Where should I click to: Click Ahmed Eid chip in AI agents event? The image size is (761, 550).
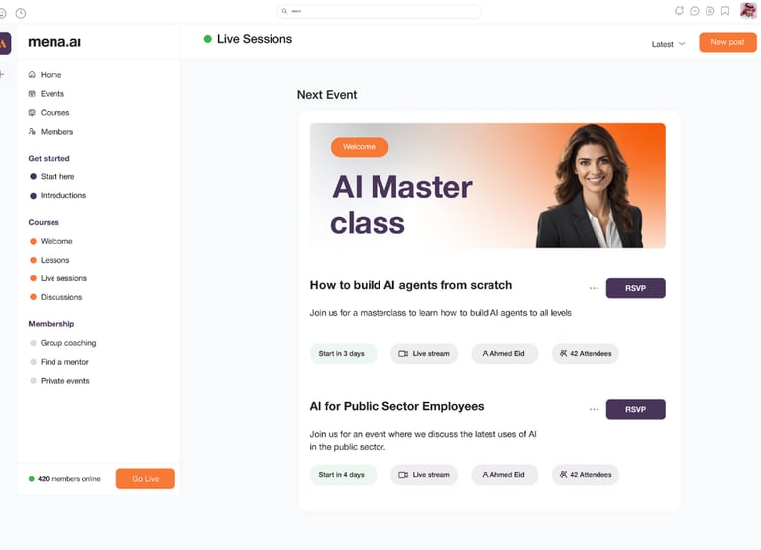(x=504, y=354)
